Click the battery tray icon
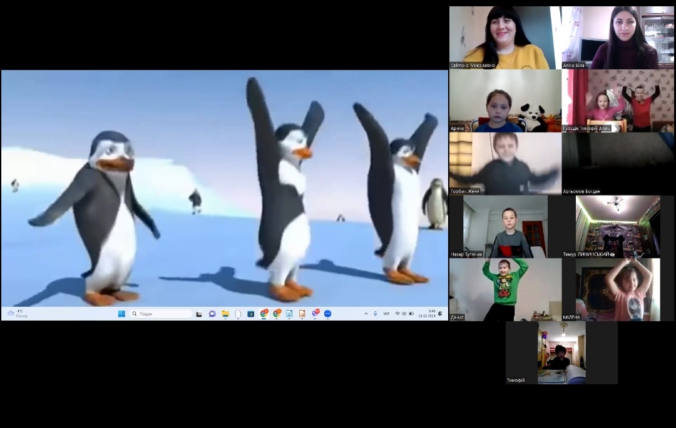 411,314
